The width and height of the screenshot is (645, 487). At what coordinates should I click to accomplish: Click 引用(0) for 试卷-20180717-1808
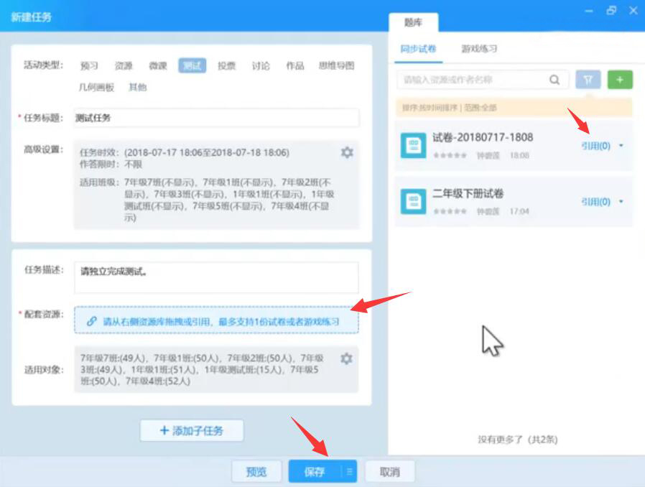click(x=595, y=146)
